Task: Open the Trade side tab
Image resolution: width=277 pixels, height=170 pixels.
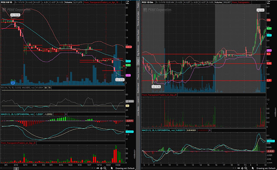Action: [138, 5]
